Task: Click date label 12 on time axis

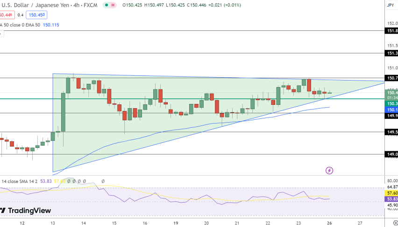Action: click(x=22, y=223)
